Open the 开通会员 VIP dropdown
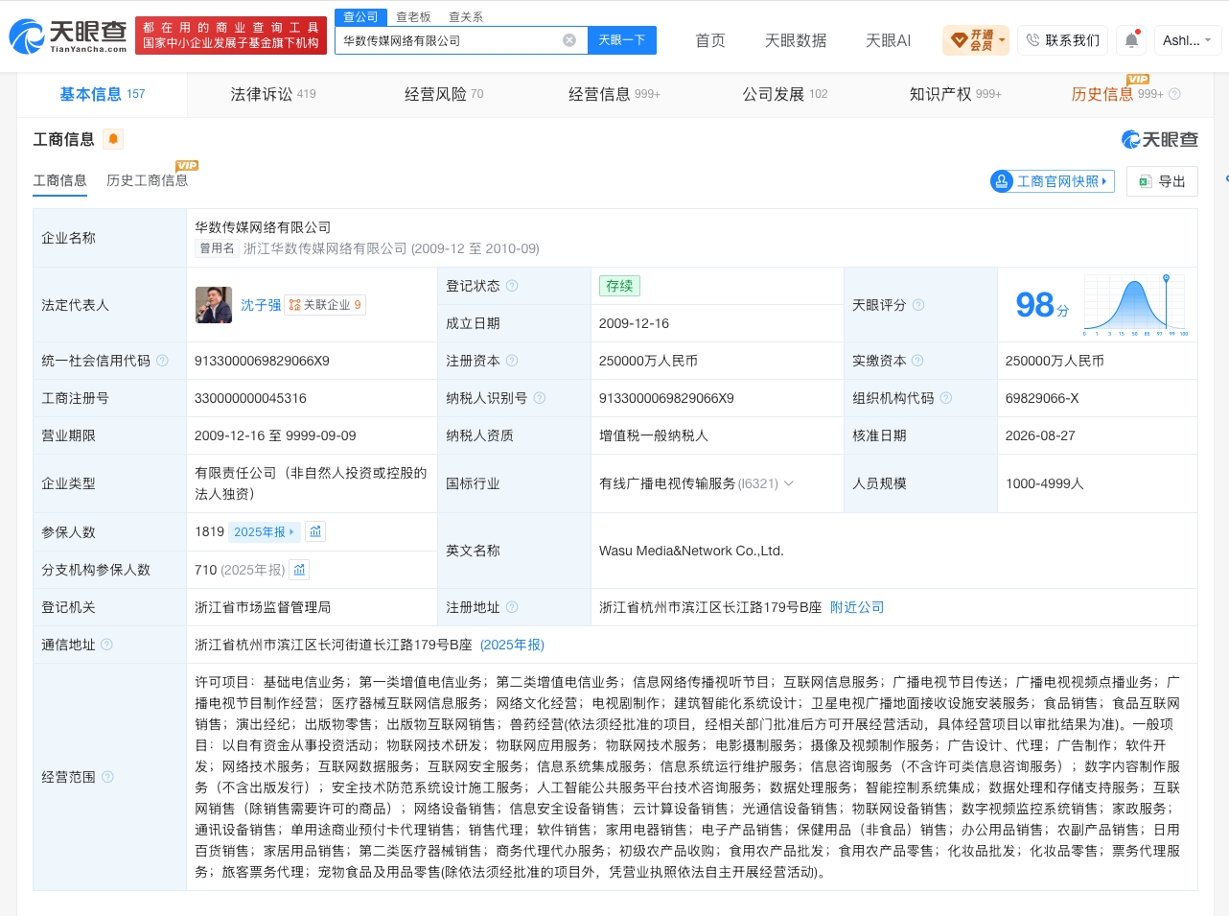1229x916 pixels. coord(976,40)
